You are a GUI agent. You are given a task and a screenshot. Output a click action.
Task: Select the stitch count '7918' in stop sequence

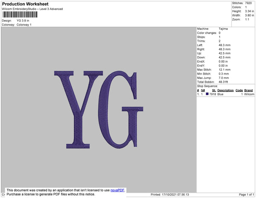tap(212, 94)
